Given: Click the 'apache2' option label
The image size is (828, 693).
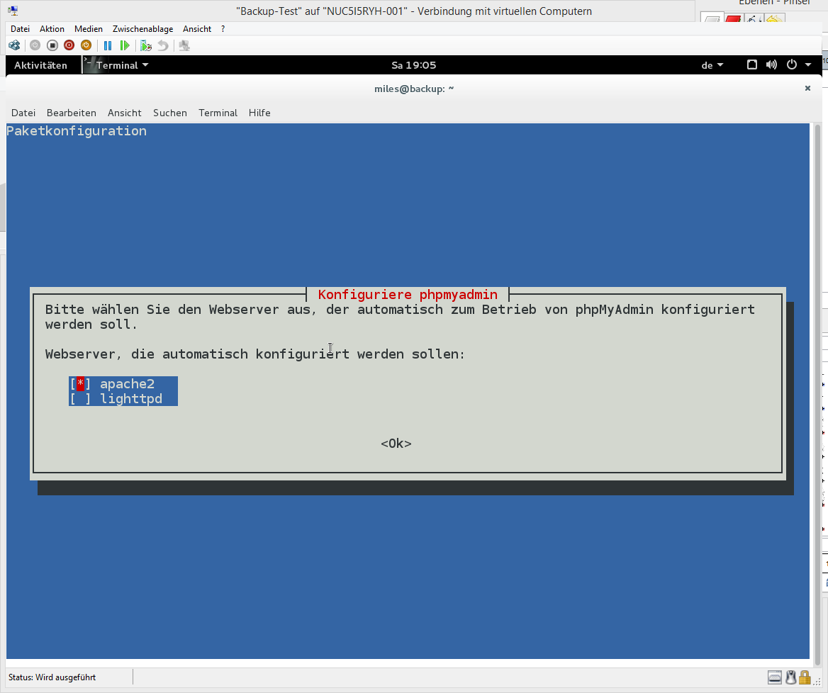Looking at the screenshot, I should [x=128, y=384].
